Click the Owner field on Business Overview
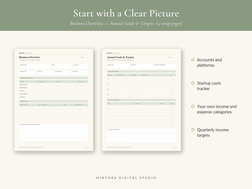Image resolution: width=252 pixels, height=189 pixels. click(x=61, y=66)
